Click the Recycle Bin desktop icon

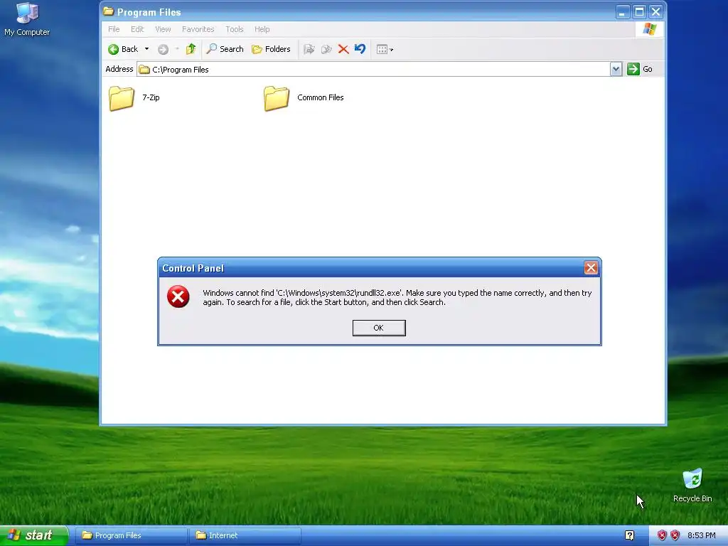click(x=692, y=486)
